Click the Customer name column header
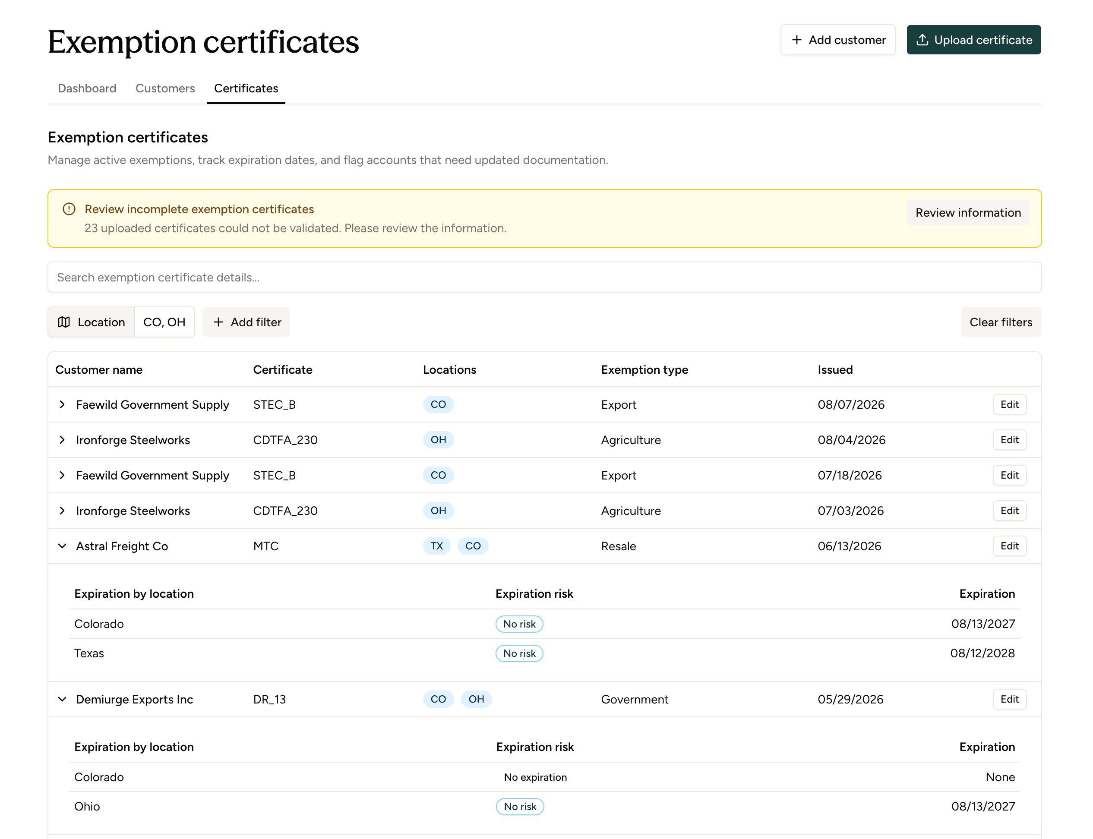The height and width of the screenshot is (839, 1093). pos(99,370)
